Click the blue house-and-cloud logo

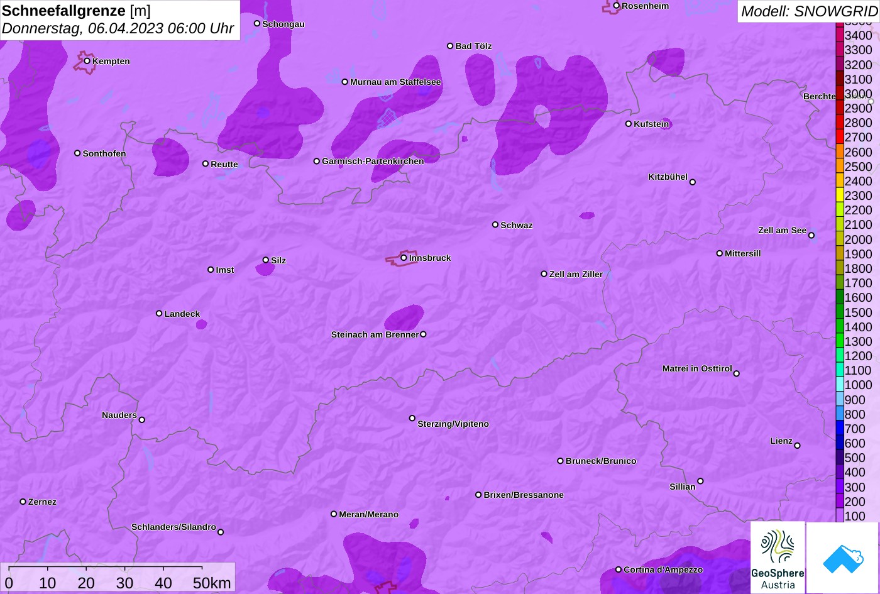(843, 558)
